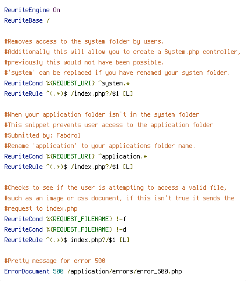Viewport: 246px width, 281px height.
Task: Click the '#Submitted by: Fabdrol' comment
Action: coord(42,135)
